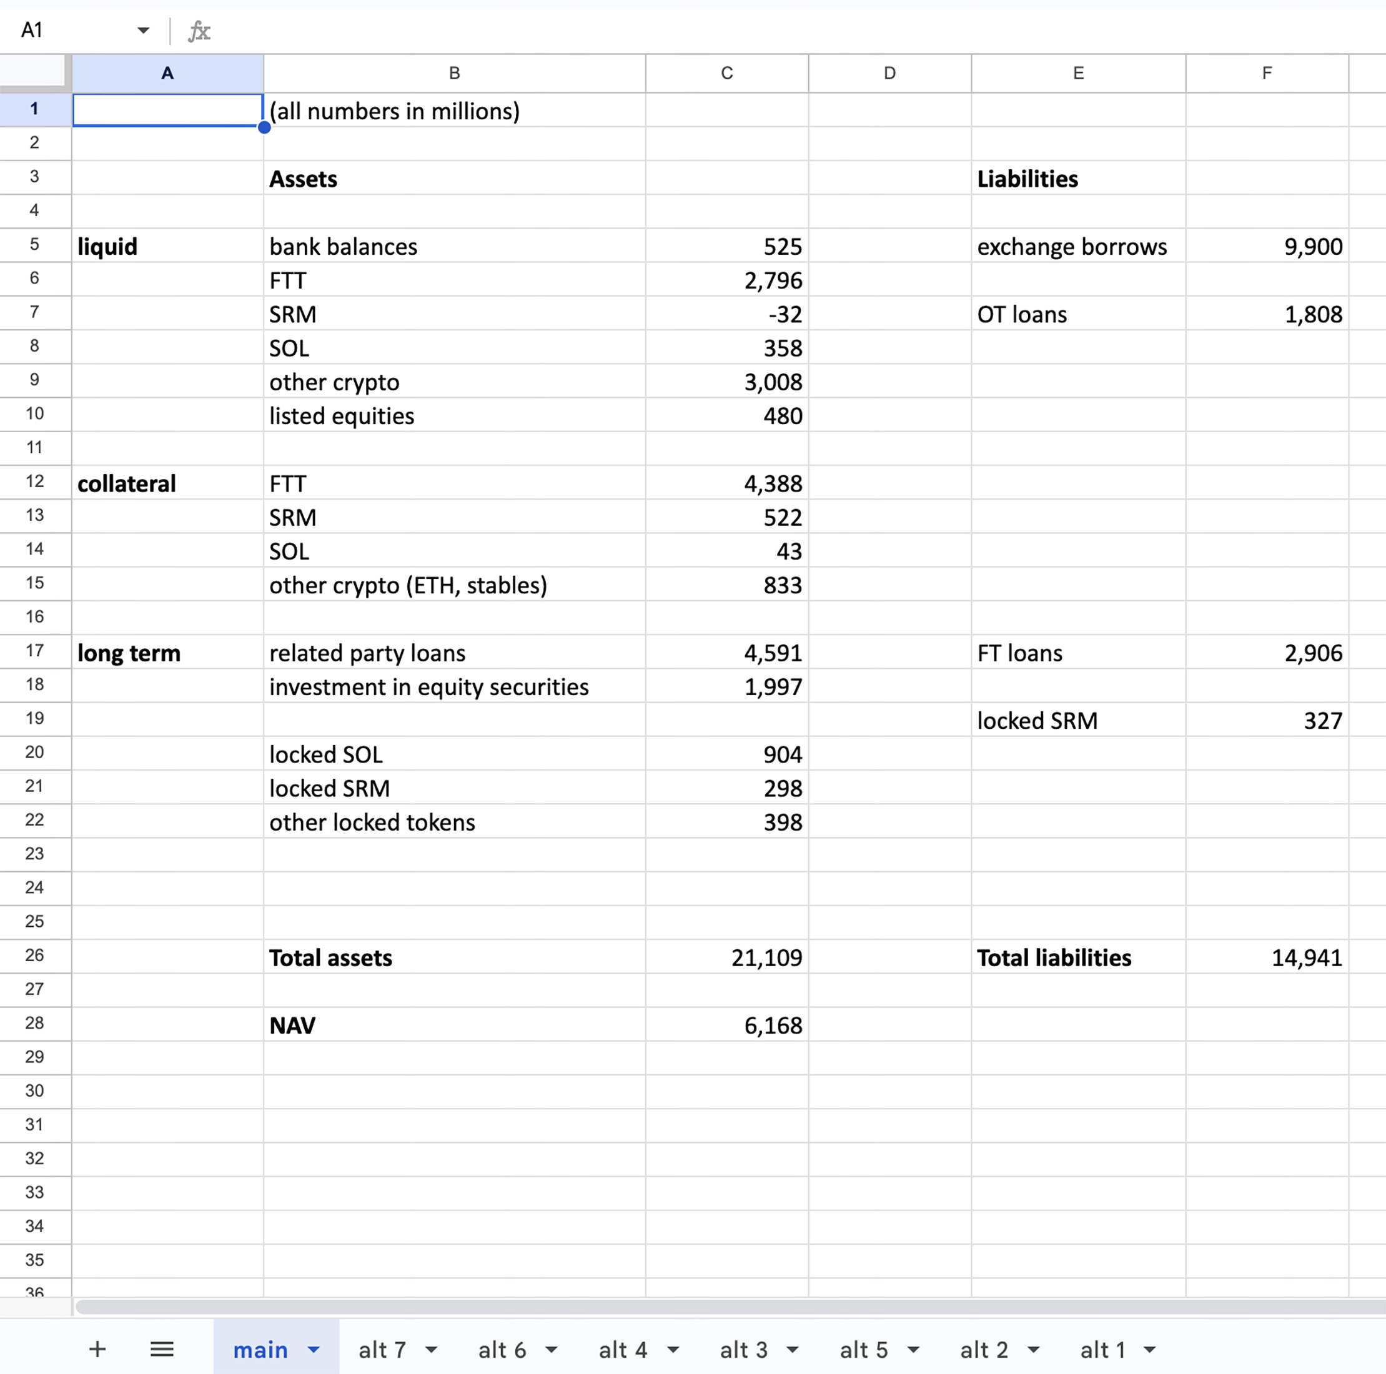This screenshot has height=1374, width=1386.
Task: Open the main tab dropdown arrow
Action: pyautogui.click(x=314, y=1350)
